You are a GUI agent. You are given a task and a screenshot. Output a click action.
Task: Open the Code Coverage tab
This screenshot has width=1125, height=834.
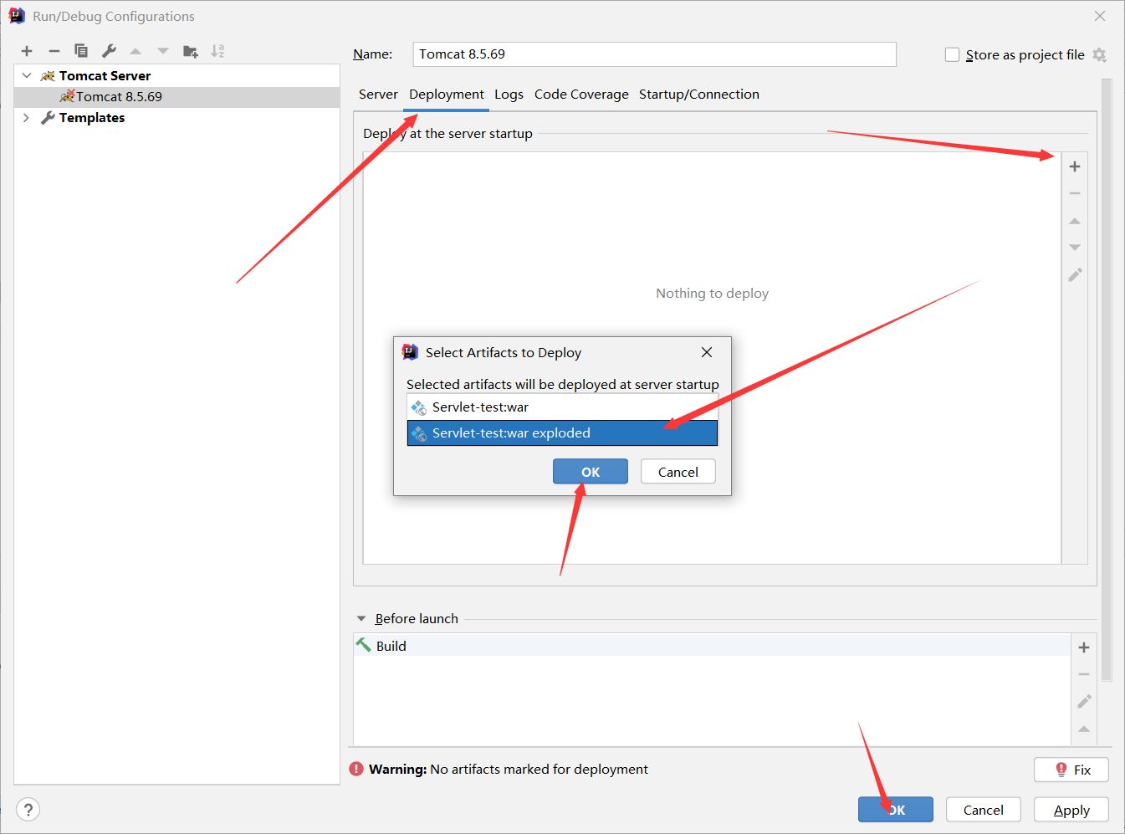(581, 95)
